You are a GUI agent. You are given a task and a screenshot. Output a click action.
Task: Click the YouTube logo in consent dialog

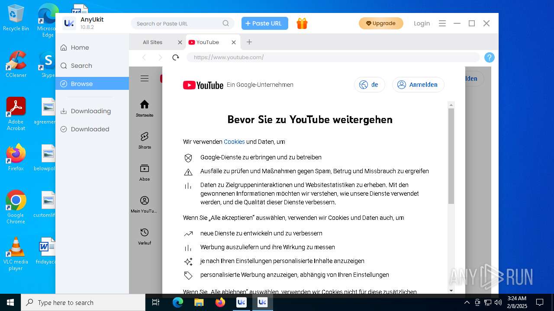(203, 85)
